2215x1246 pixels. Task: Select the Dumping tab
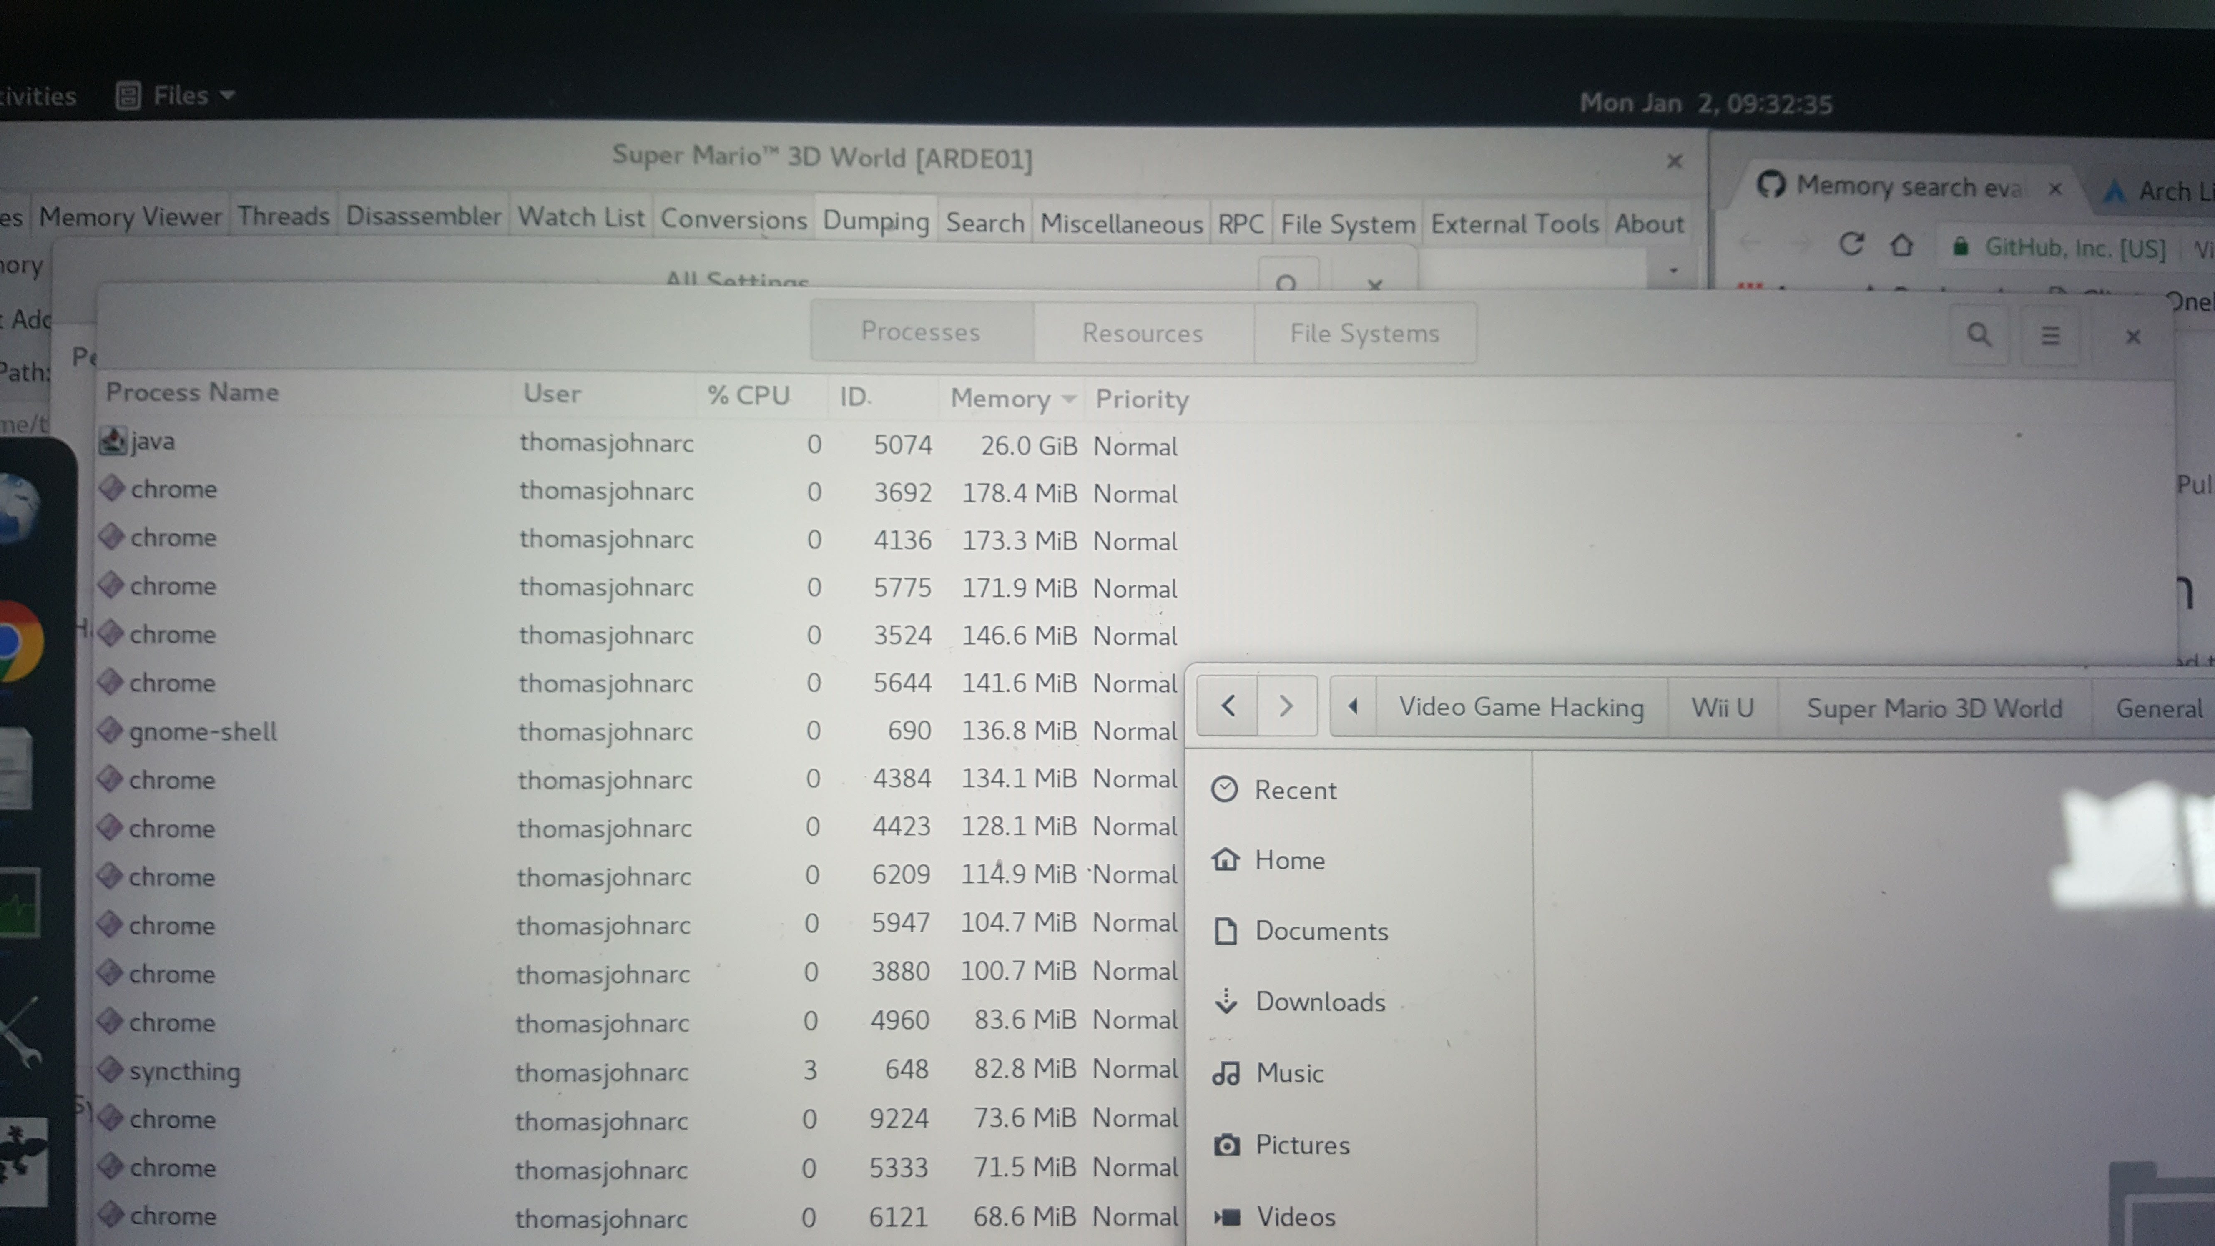(876, 222)
